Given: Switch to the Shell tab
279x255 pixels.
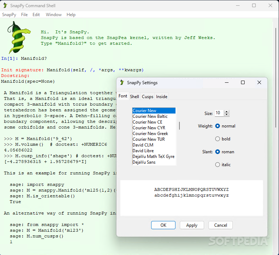Looking at the screenshot, I should [134, 97].
